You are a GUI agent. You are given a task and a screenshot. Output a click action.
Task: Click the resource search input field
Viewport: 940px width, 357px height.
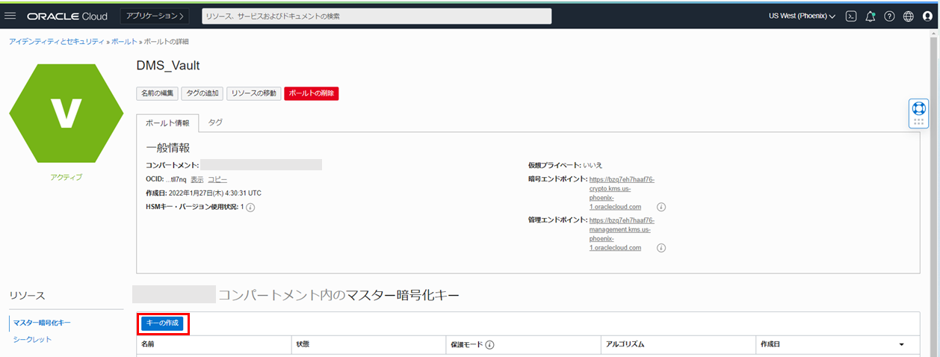(x=376, y=16)
